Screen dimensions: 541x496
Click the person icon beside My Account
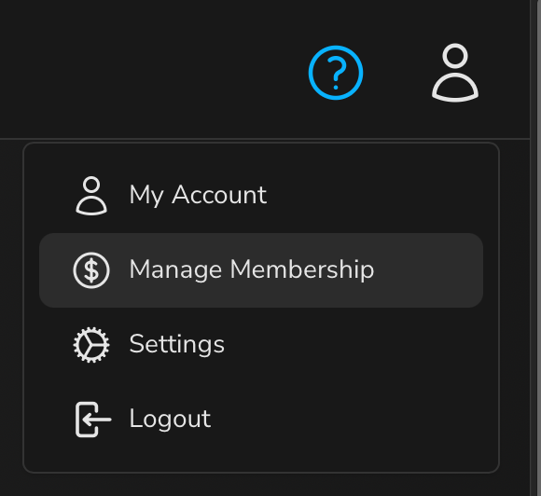(91, 196)
